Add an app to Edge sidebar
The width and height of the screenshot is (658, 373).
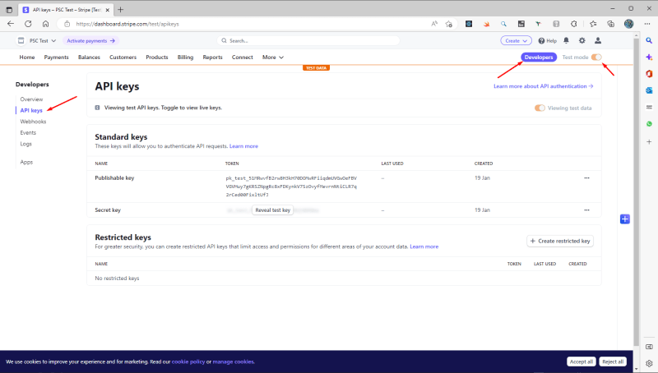point(649,142)
